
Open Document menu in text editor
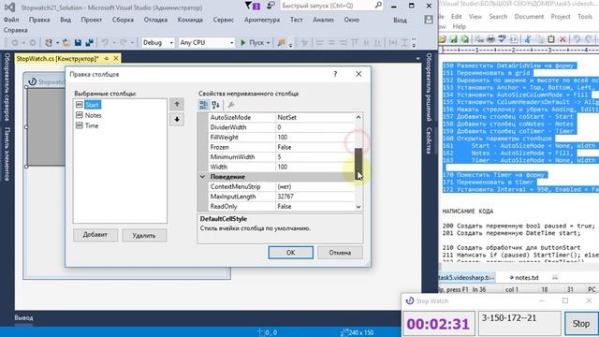[529, 17]
